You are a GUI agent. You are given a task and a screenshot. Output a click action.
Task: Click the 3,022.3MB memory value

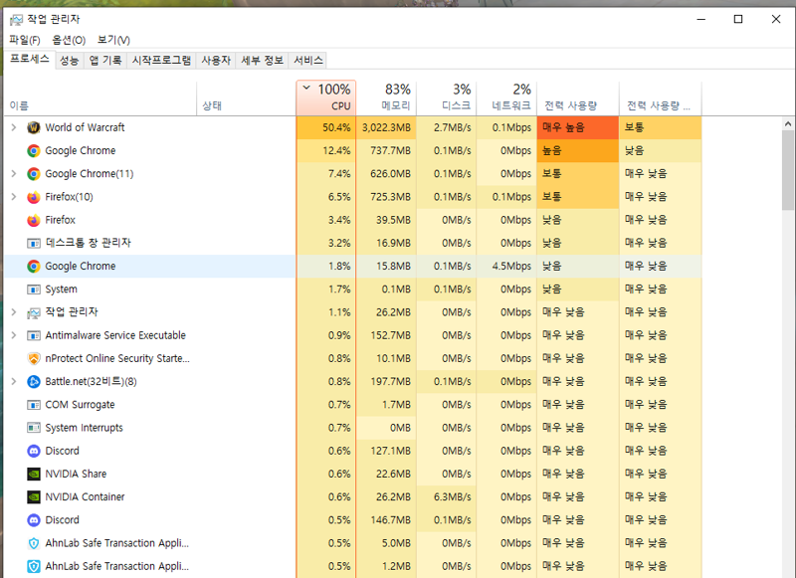click(386, 127)
